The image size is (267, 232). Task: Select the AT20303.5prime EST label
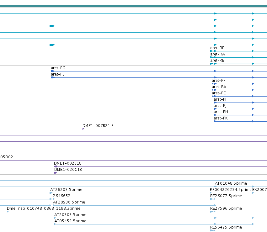click(70, 215)
